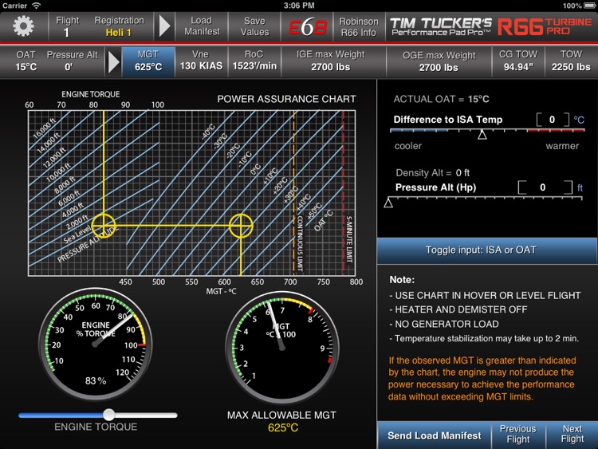Tap Save Values
Image resolution: width=598 pixels, height=449 pixels.
[254, 26]
